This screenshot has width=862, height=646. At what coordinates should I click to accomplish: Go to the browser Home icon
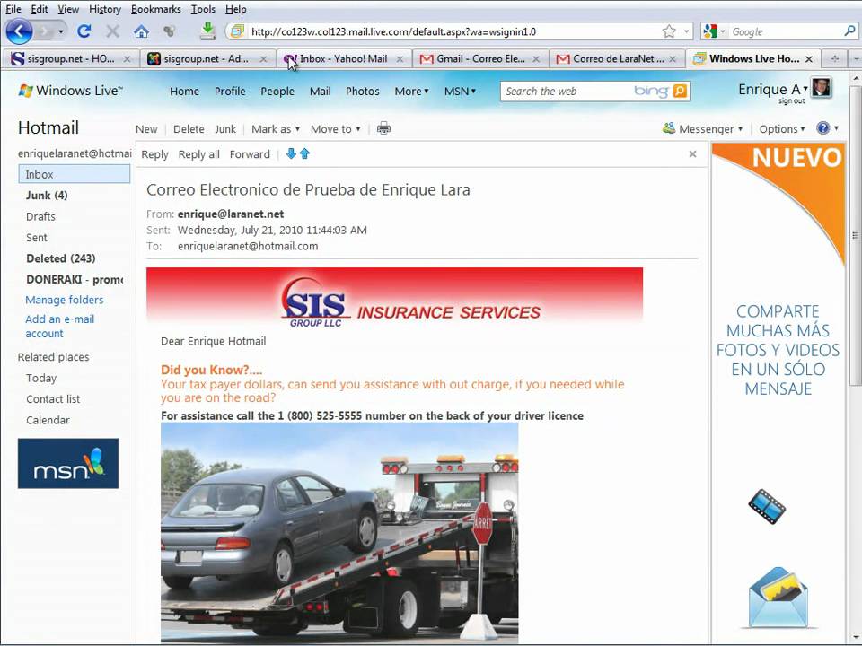pos(141,31)
